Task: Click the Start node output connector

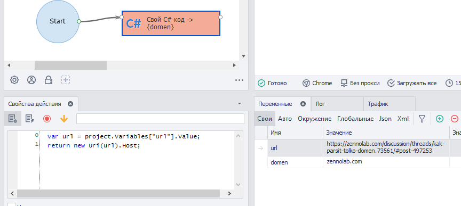Action: (79, 21)
